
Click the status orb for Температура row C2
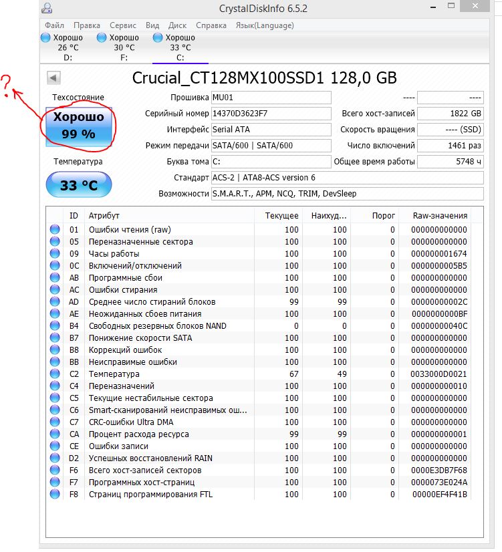click(x=55, y=374)
